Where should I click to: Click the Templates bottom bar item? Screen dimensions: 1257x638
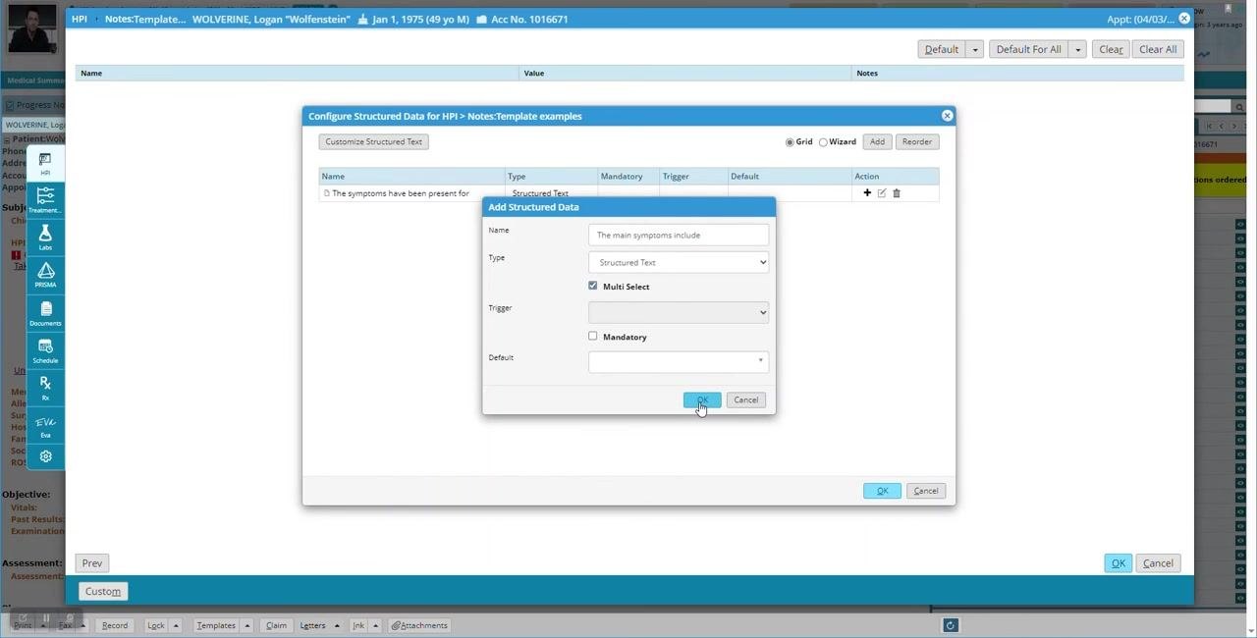(216, 625)
